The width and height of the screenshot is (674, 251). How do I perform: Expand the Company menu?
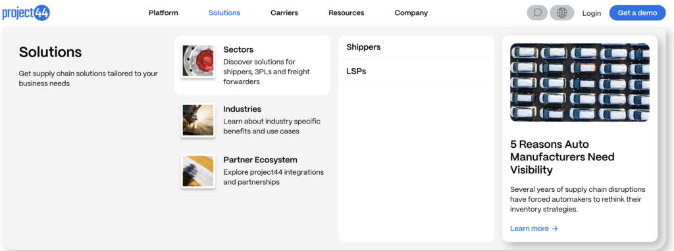[x=411, y=13]
